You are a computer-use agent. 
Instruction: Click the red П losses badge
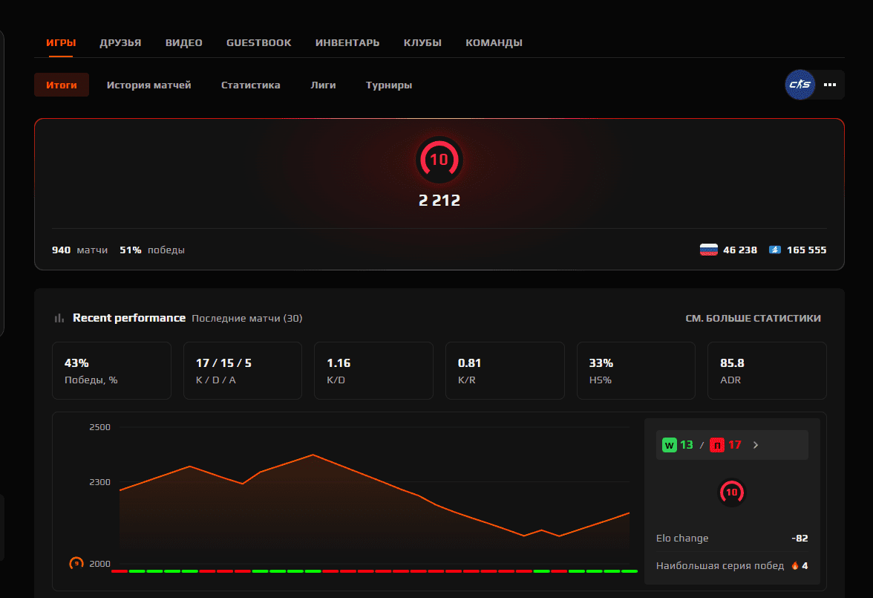(x=717, y=445)
